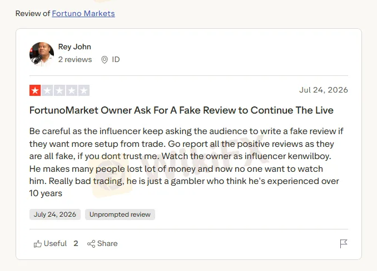View Rey John's profile picture
This screenshot has height=271, width=377.
point(42,54)
